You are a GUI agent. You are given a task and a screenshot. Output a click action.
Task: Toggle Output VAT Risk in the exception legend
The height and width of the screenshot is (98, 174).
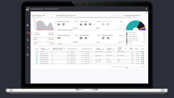pos(132,32)
